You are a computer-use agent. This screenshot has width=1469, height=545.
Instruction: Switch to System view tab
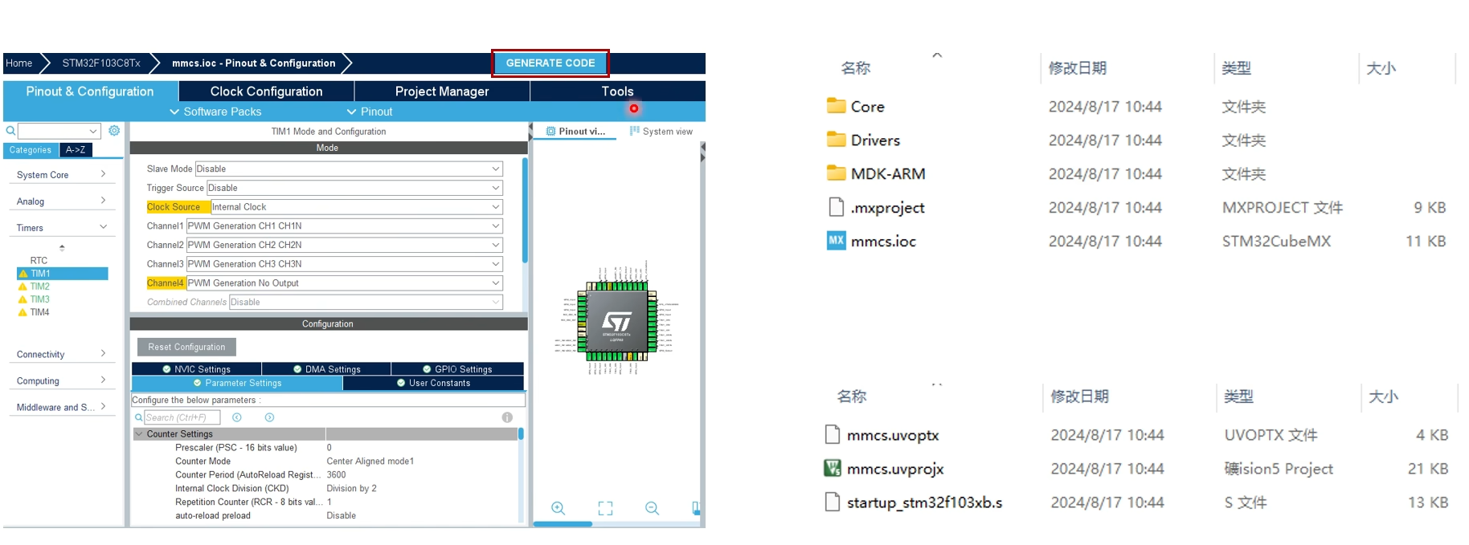tap(661, 131)
